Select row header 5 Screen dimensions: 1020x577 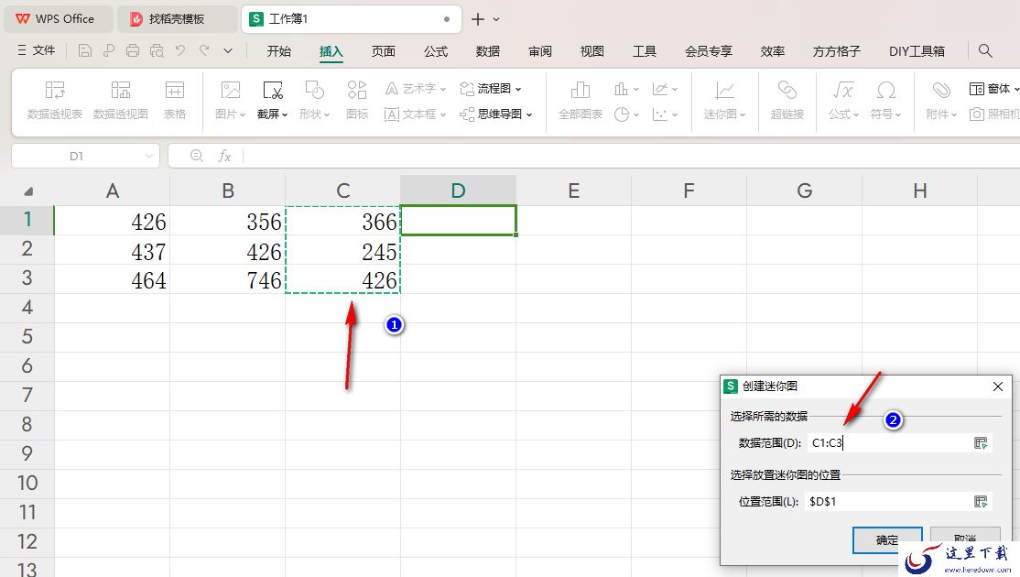coord(27,337)
